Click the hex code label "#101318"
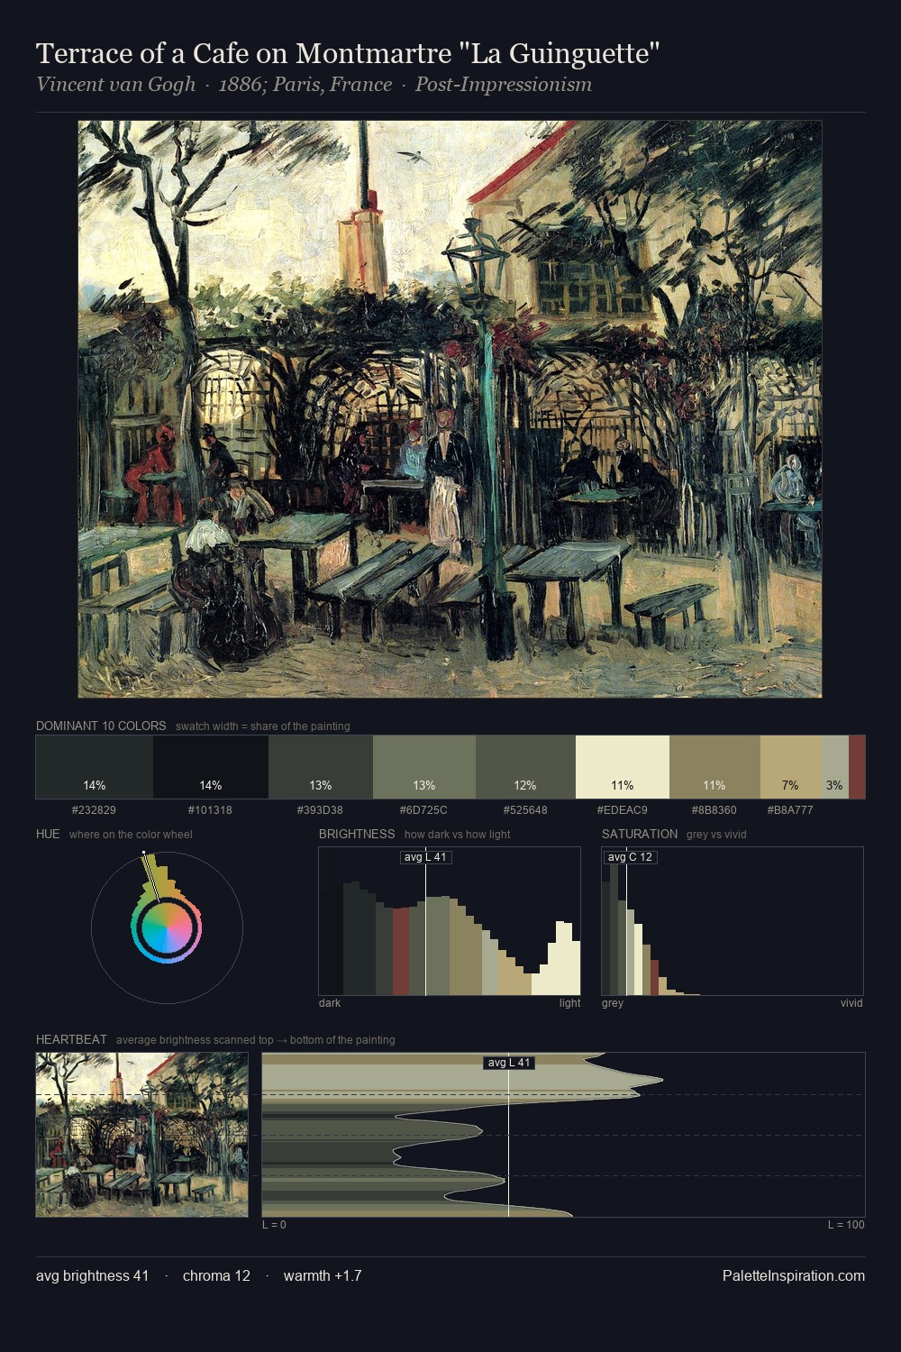 210,810
